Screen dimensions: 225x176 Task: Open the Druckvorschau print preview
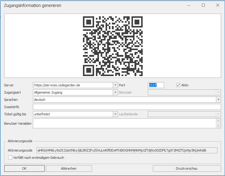pos(187,168)
